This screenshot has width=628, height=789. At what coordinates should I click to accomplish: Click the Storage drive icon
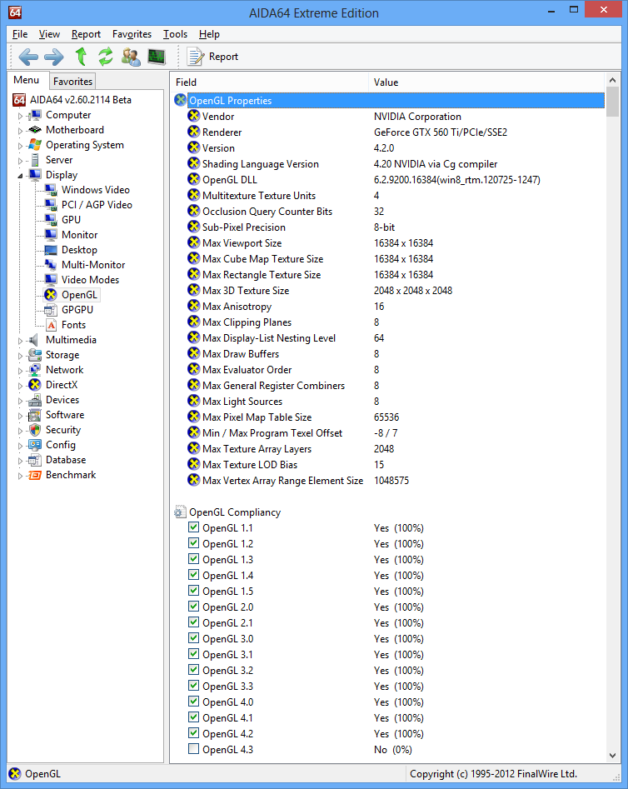tap(35, 355)
